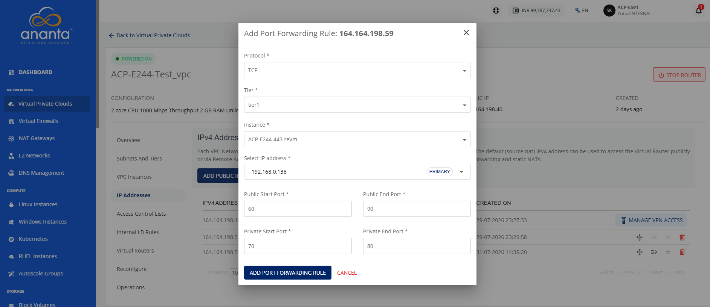The image size is (710, 307).
Task: Click the Public End Port field
Action: tap(417, 209)
